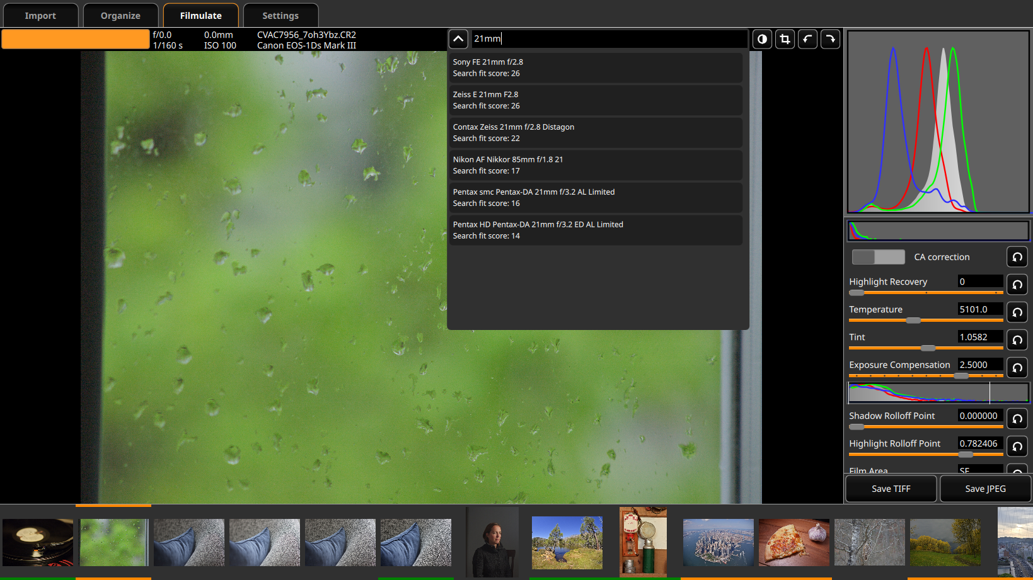Choose Contax Zeiss 21mm f/2.8 Distagon
The height and width of the screenshot is (580, 1033).
(x=595, y=132)
